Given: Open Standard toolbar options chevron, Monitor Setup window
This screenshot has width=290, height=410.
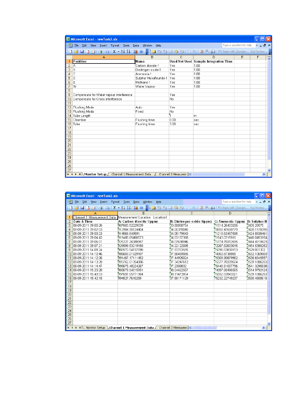Looking at the screenshot, I should pyautogui.click(x=147, y=52).
